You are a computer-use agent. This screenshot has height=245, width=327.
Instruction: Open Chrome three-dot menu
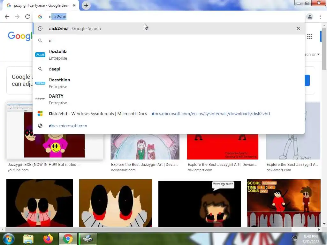click(x=320, y=17)
